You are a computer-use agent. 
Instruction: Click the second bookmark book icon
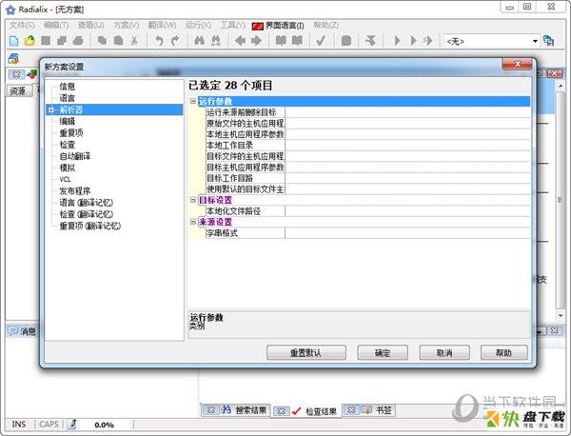coord(297,40)
